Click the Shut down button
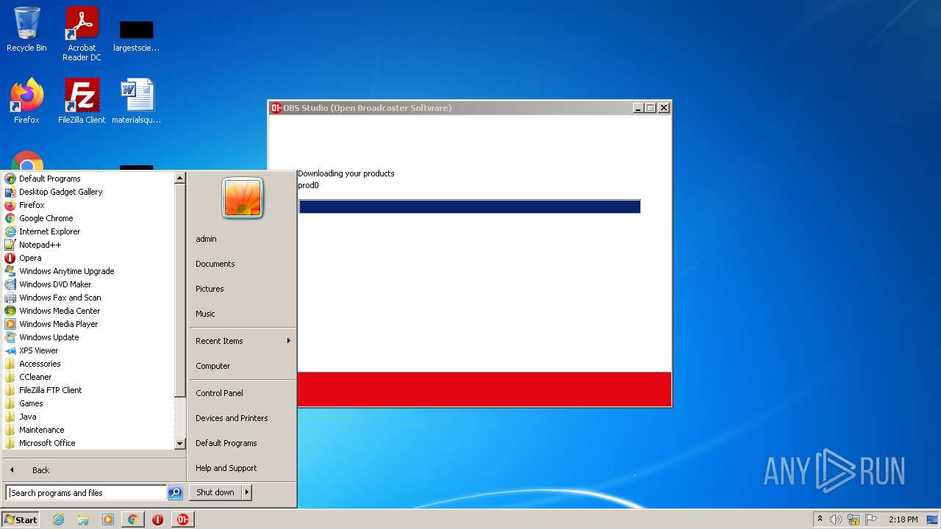Image resolution: width=941 pixels, height=529 pixels. (215, 492)
